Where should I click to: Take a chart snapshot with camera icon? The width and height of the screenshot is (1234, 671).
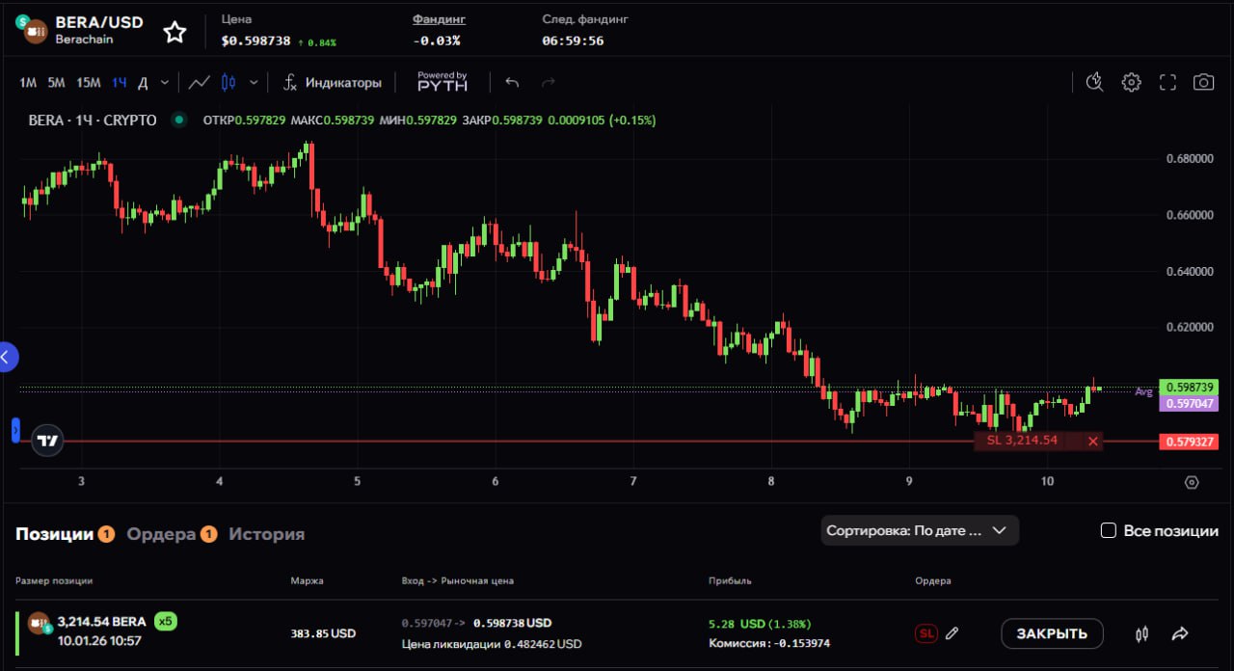click(1203, 83)
